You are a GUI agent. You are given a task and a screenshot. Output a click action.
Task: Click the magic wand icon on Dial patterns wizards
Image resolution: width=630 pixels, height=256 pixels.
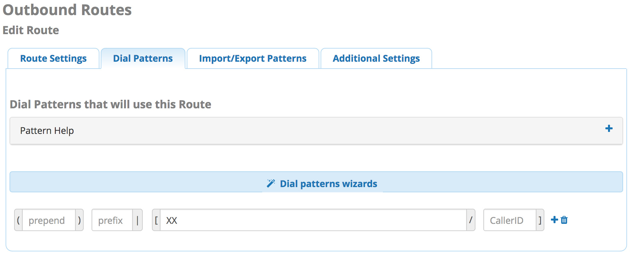271,183
